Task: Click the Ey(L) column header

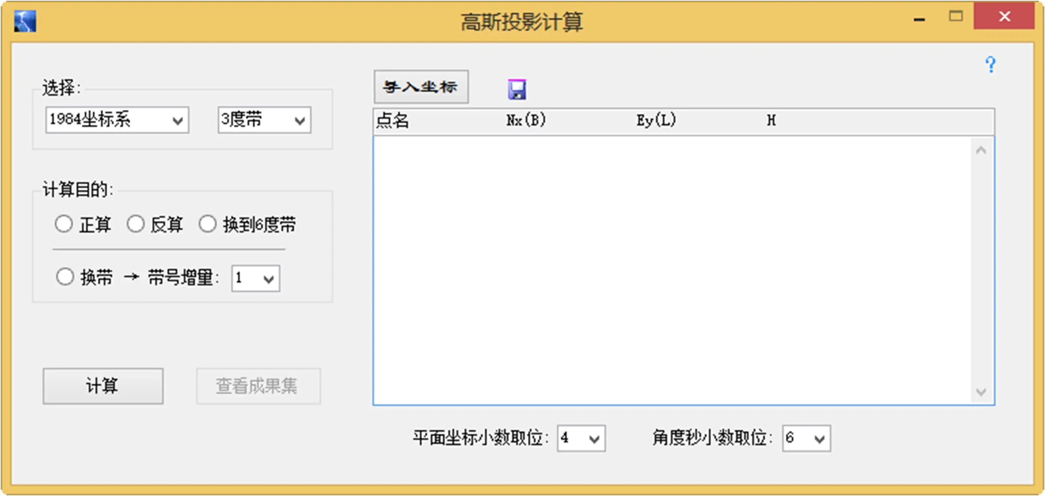Action: (656, 120)
